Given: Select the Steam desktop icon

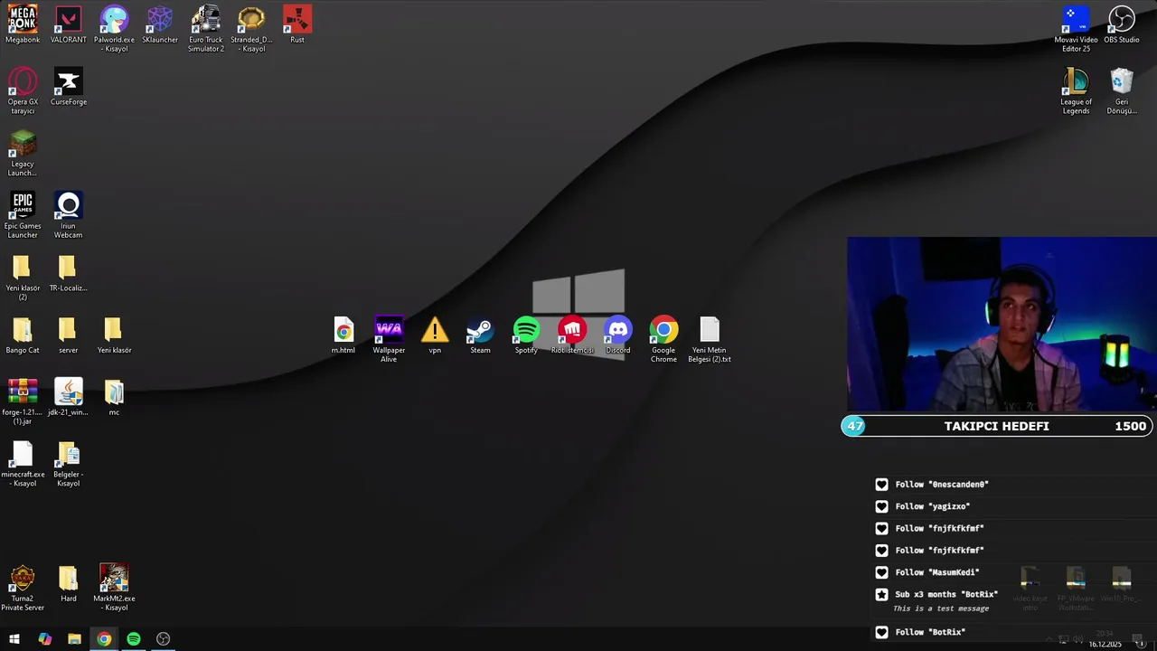Looking at the screenshot, I should [480, 335].
